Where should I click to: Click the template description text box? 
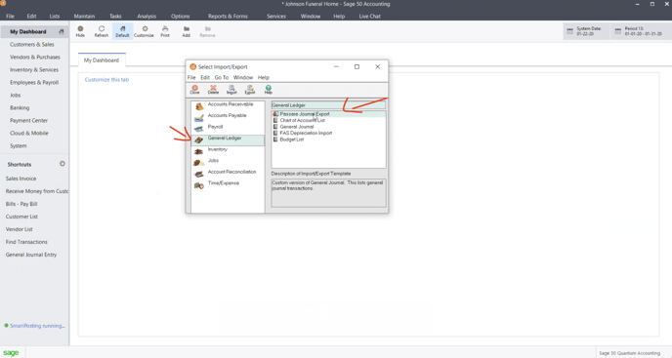pos(329,193)
